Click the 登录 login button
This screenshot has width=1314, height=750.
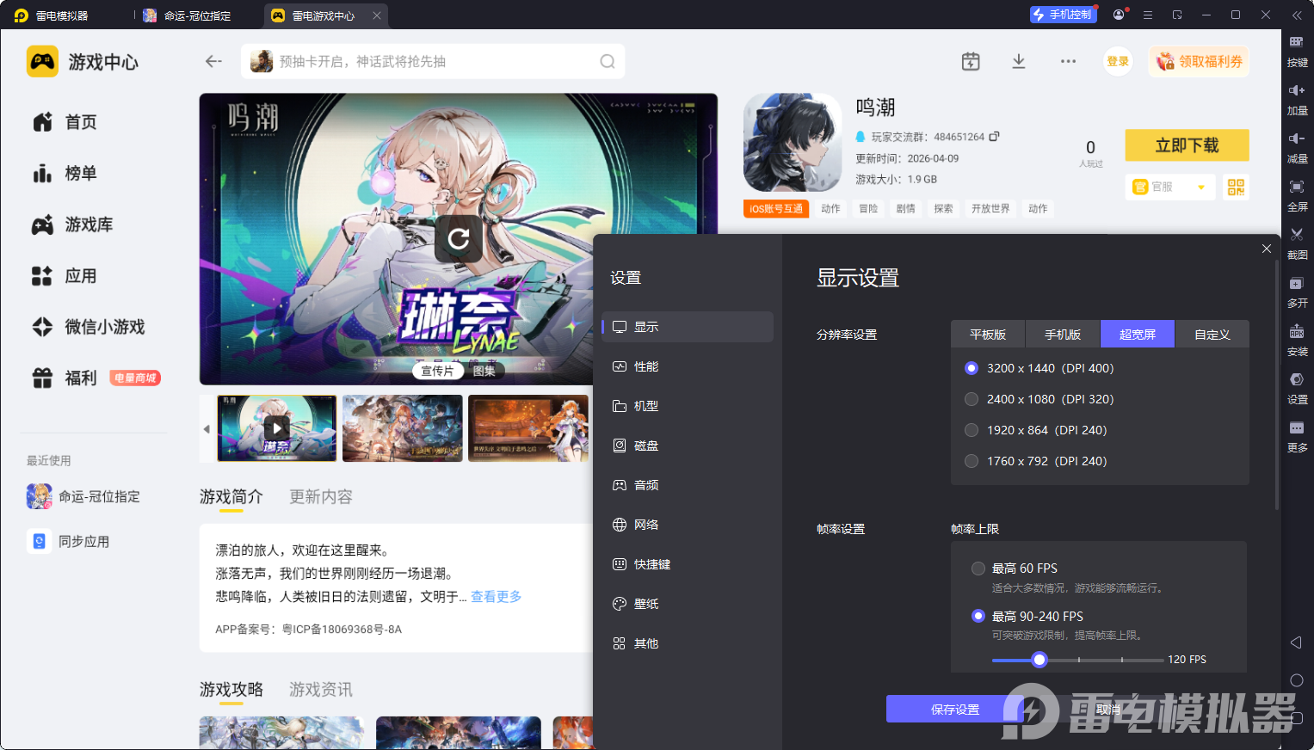coord(1118,61)
